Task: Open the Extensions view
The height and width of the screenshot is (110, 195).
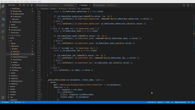Action: point(3,31)
